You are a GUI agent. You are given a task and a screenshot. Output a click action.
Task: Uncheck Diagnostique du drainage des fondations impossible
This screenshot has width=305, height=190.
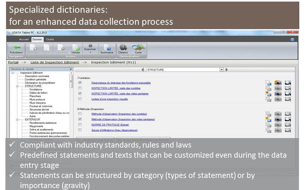(80, 83)
